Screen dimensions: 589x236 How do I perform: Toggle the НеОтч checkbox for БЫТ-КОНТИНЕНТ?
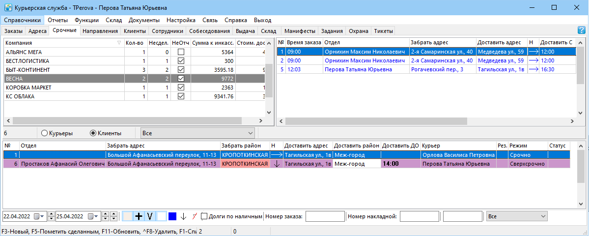tap(181, 69)
